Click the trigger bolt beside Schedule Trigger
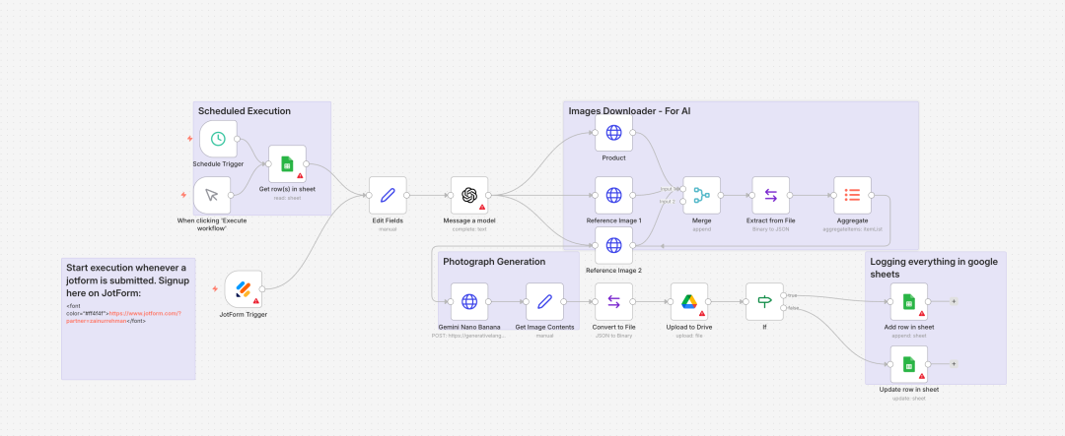The image size is (1065, 436). click(190, 139)
